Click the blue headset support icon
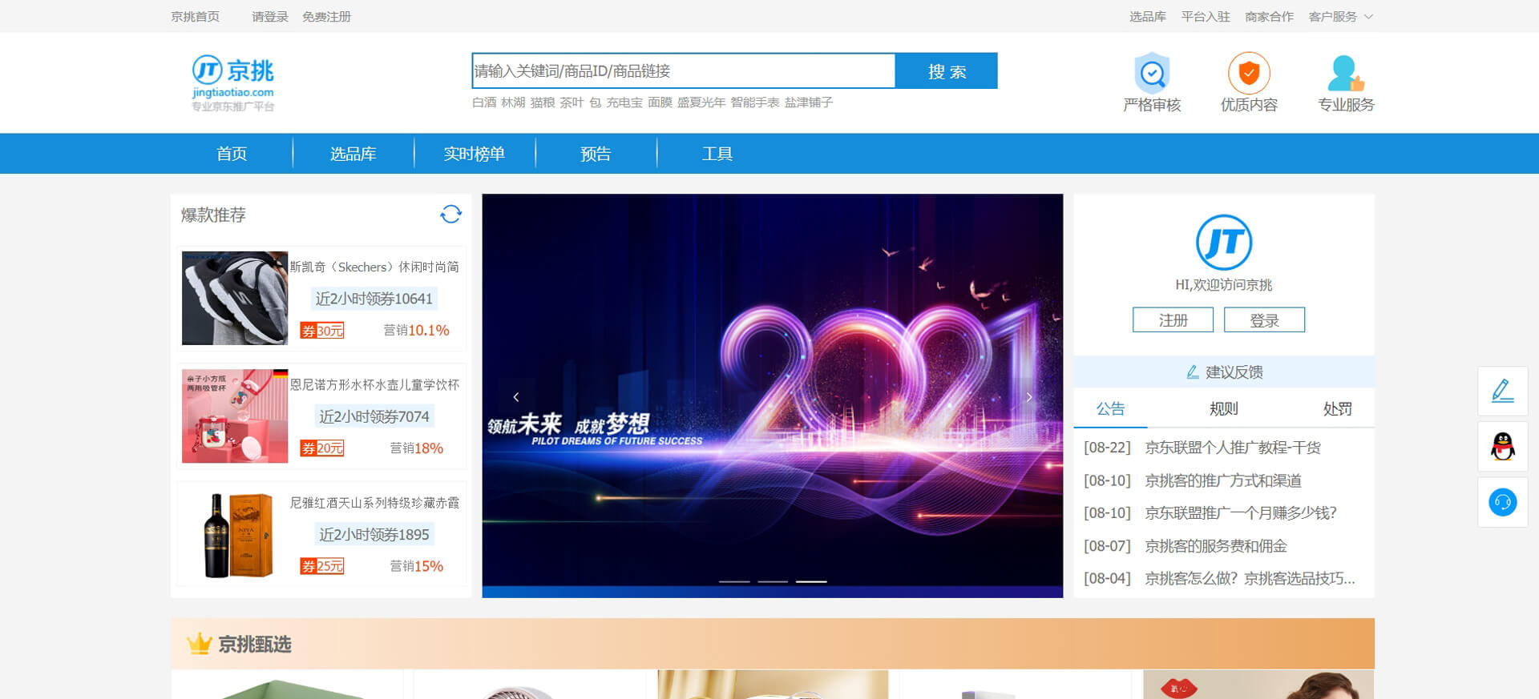 click(x=1502, y=503)
